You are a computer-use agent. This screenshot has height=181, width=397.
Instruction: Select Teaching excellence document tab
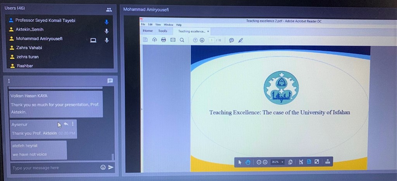[192, 31]
